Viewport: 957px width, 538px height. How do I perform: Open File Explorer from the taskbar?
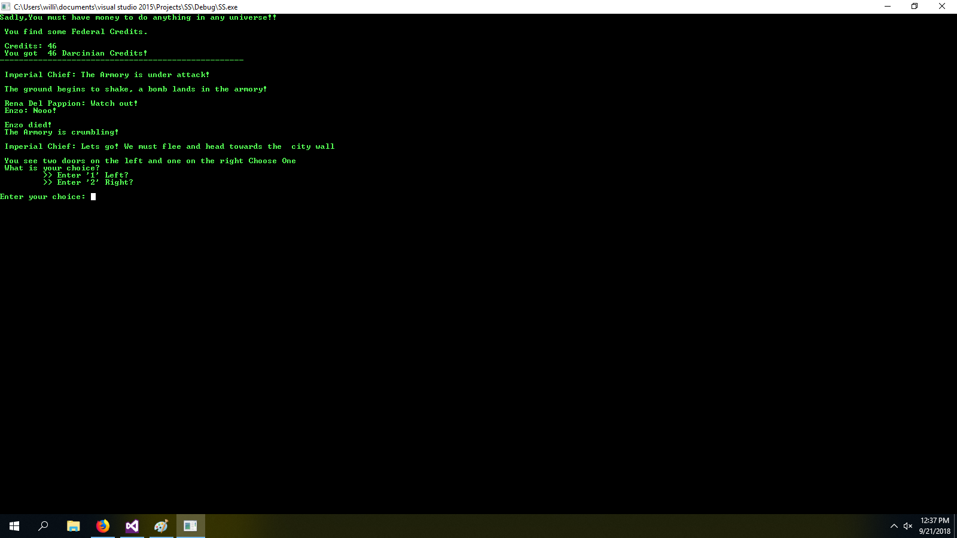pos(73,526)
